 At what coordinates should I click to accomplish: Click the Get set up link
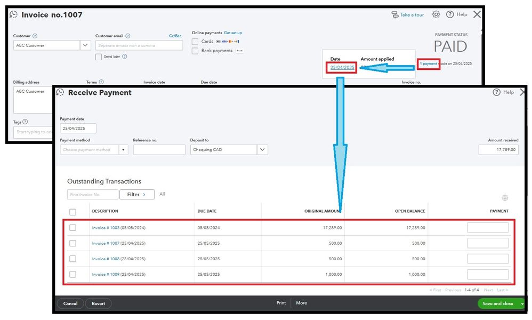click(233, 33)
